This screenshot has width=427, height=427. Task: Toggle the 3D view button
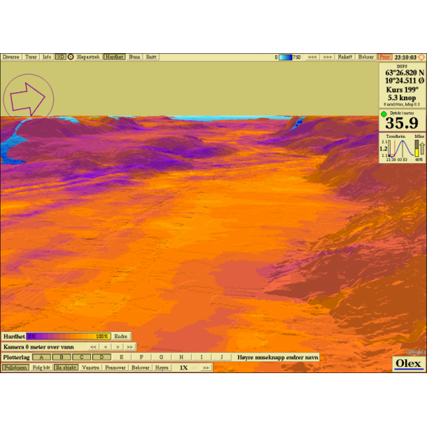61,57
